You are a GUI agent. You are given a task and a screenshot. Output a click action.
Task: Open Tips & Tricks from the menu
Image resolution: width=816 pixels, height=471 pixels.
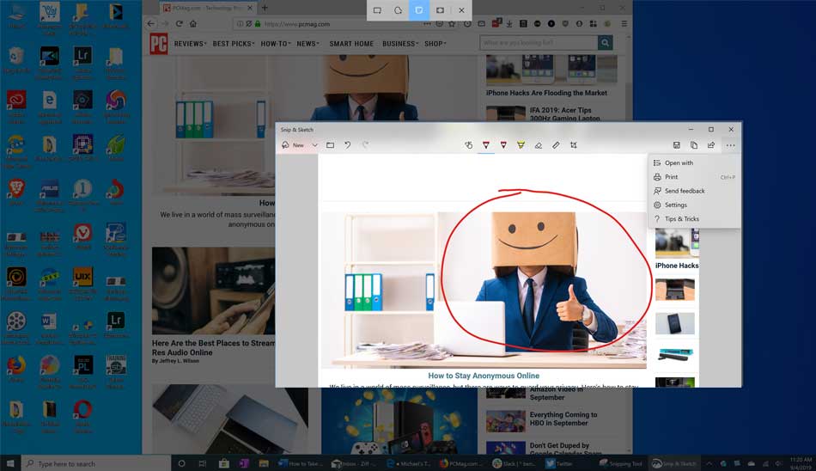point(694,219)
